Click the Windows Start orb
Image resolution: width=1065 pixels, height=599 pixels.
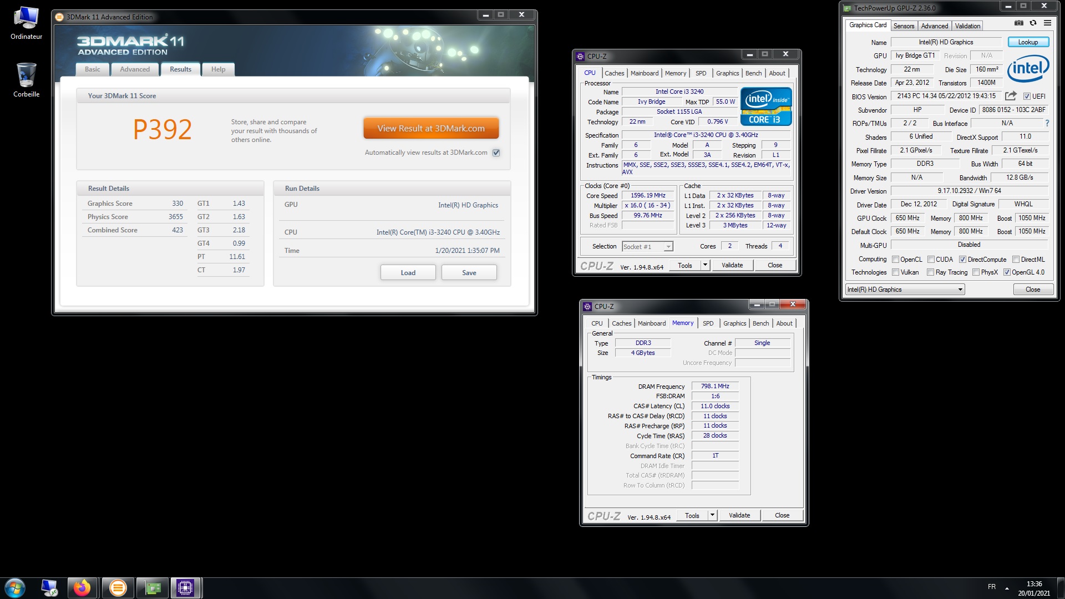[x=15, y=587]
